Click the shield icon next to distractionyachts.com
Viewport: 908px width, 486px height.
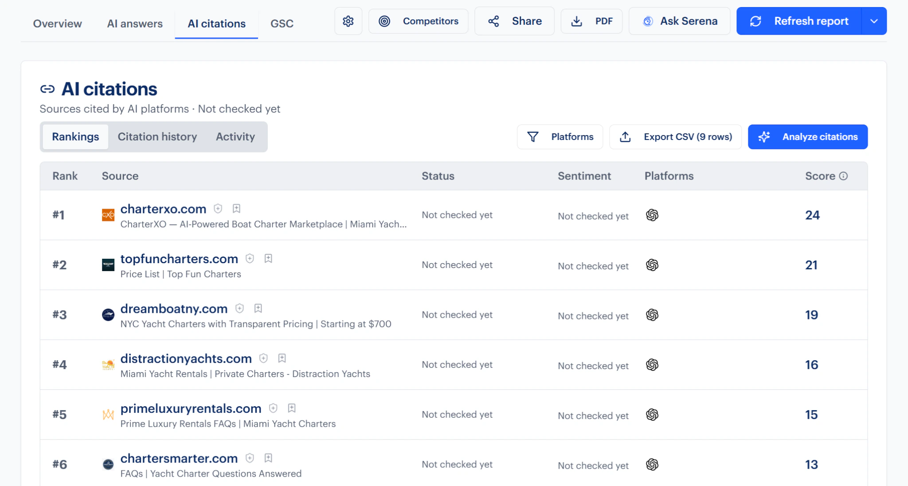263,358
